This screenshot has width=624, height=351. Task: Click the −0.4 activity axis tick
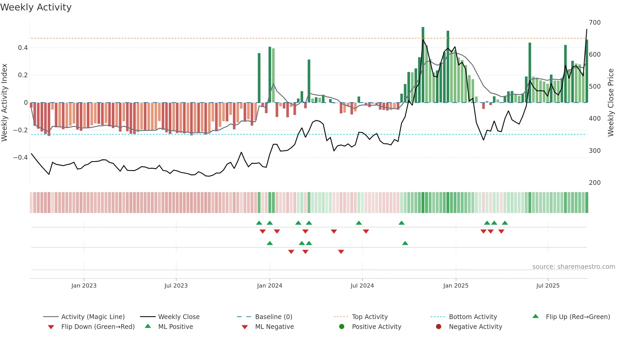coord(20,158)
